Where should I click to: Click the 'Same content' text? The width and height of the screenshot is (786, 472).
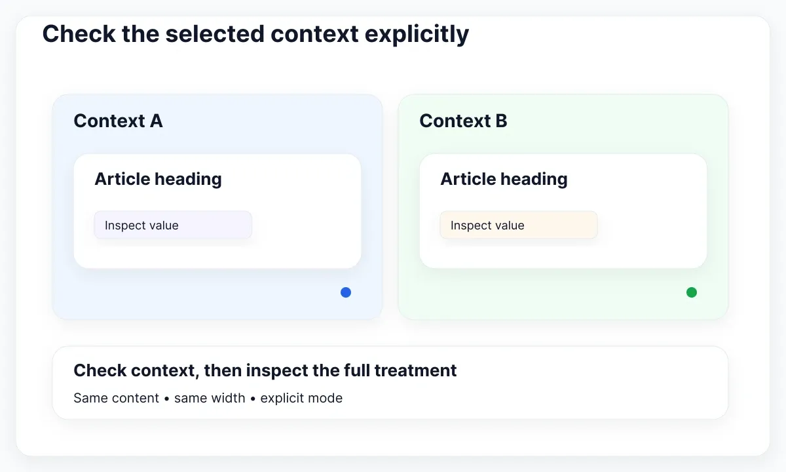pyautogui.click(x=116, y=398)
